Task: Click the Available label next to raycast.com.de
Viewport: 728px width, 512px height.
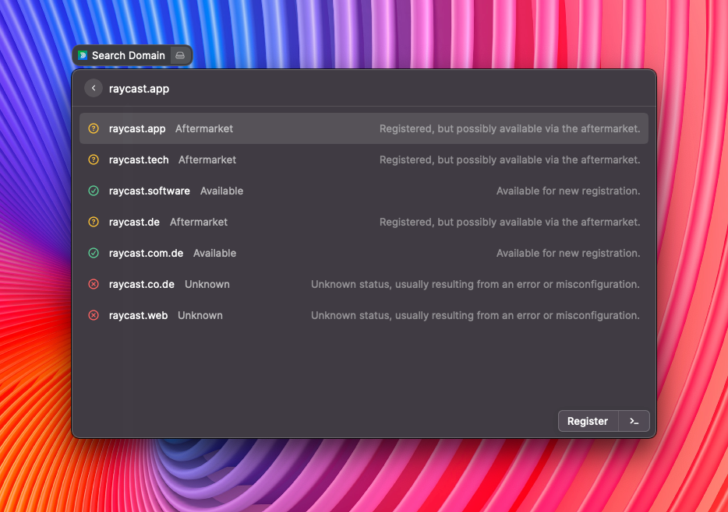Action: [x=214, y=253]
